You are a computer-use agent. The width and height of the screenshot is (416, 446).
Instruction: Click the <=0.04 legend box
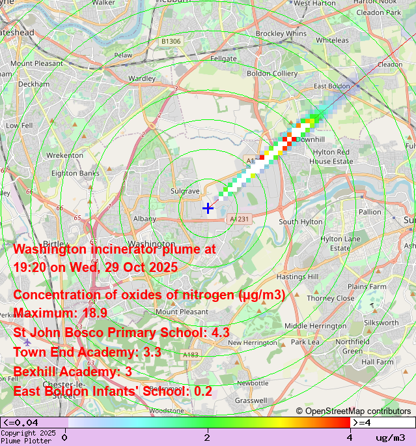click(33, 423)
